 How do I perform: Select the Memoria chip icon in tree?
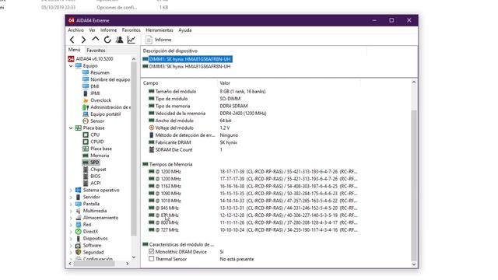coord(86,156)
